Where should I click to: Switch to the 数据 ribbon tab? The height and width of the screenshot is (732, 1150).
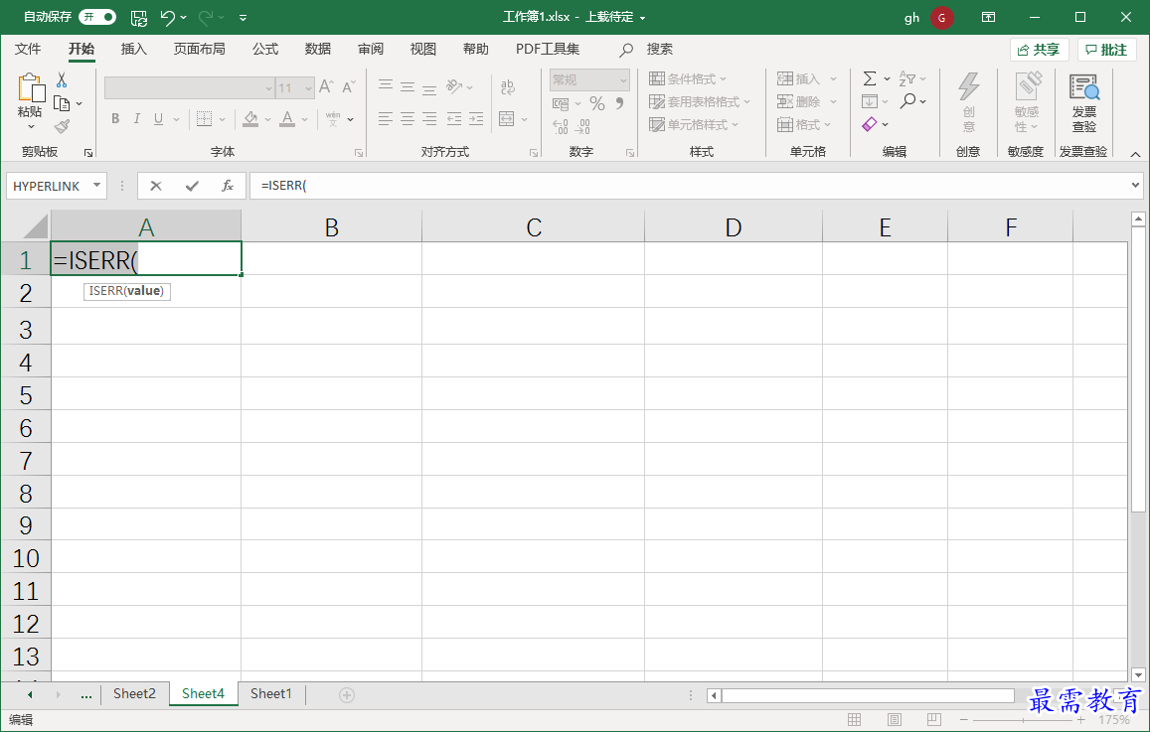coord(318,49)
